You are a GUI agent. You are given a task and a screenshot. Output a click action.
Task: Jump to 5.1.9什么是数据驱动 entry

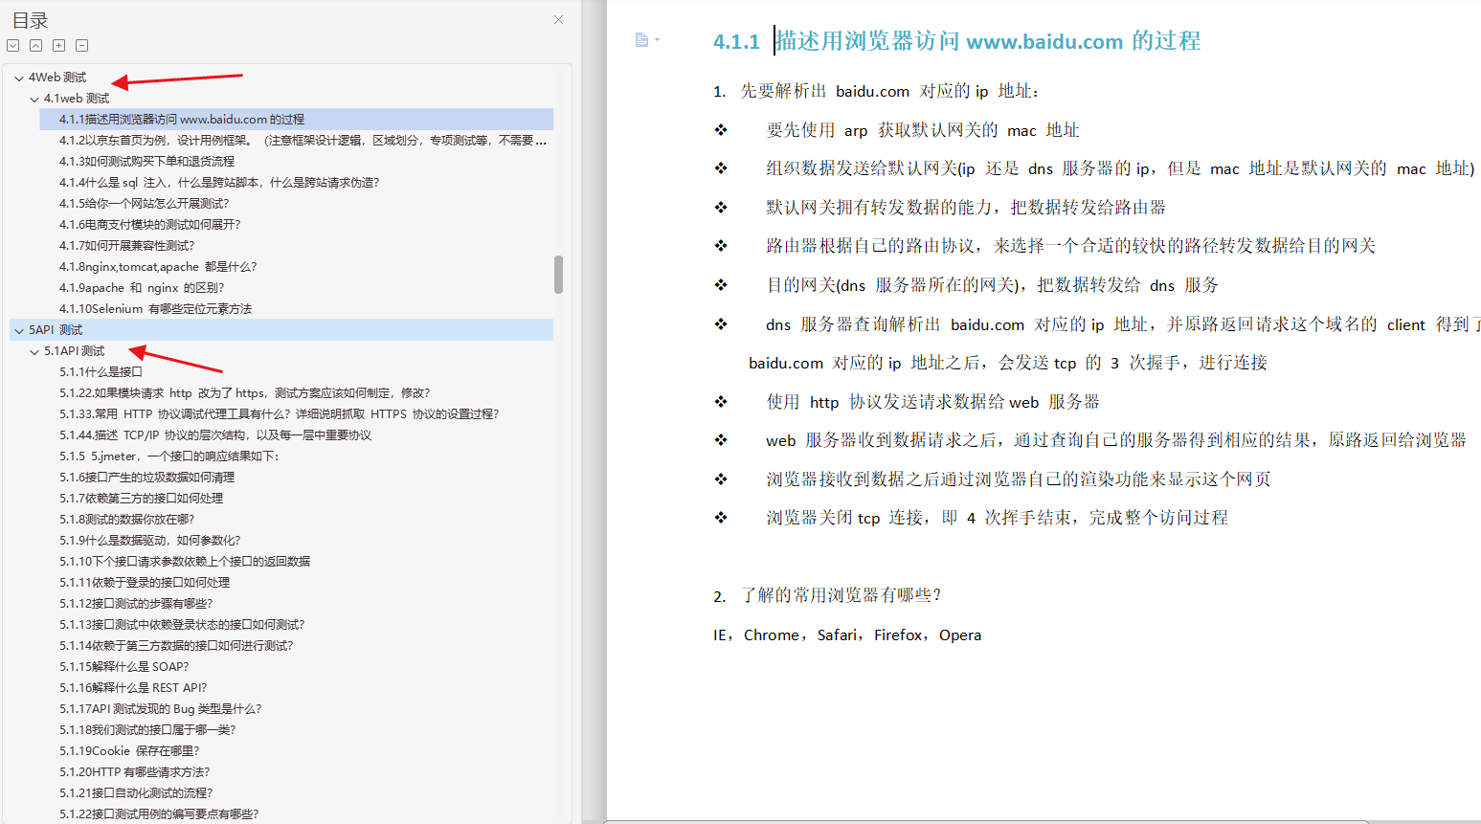pos(149,540)
